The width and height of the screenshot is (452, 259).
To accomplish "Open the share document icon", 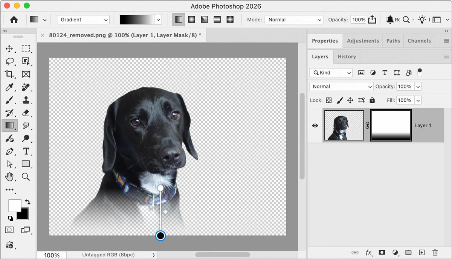I will (372, 20).
